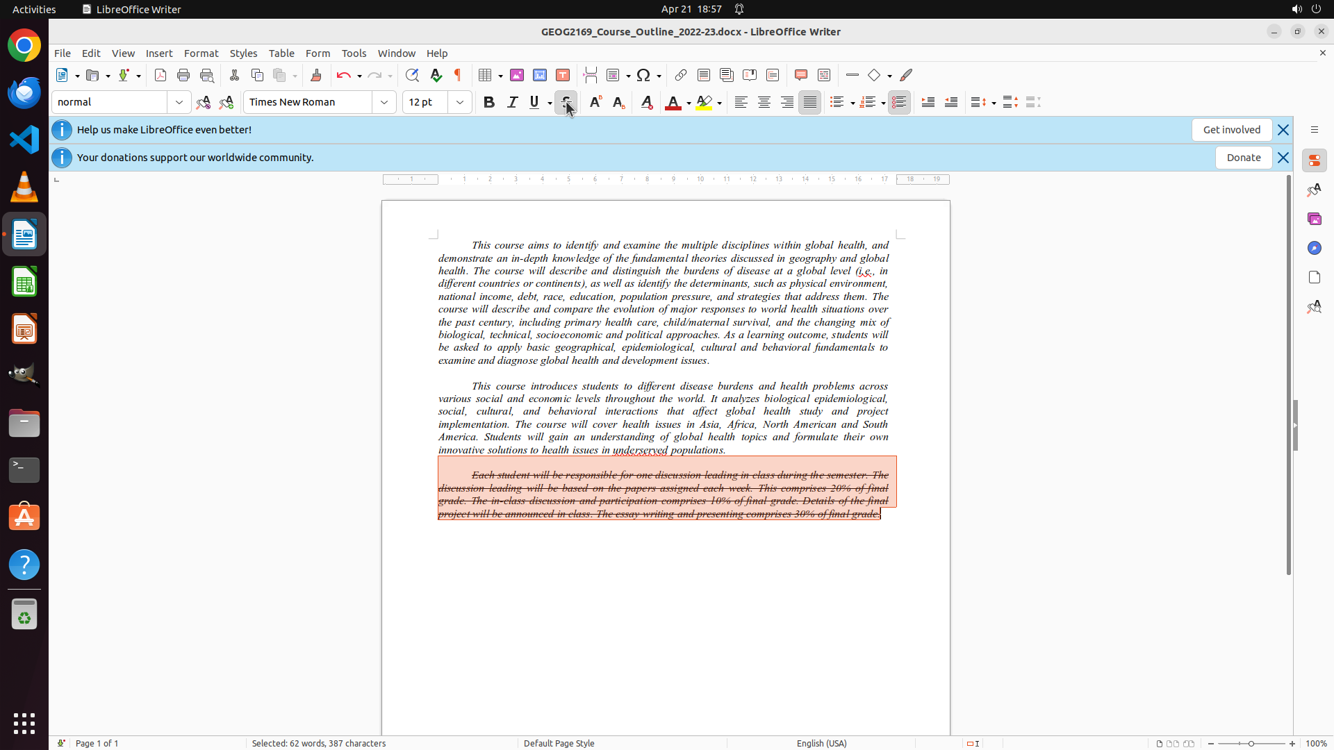1334x750 pixels.
Task: Toggle Bold formatting
Action: point(489,102)
